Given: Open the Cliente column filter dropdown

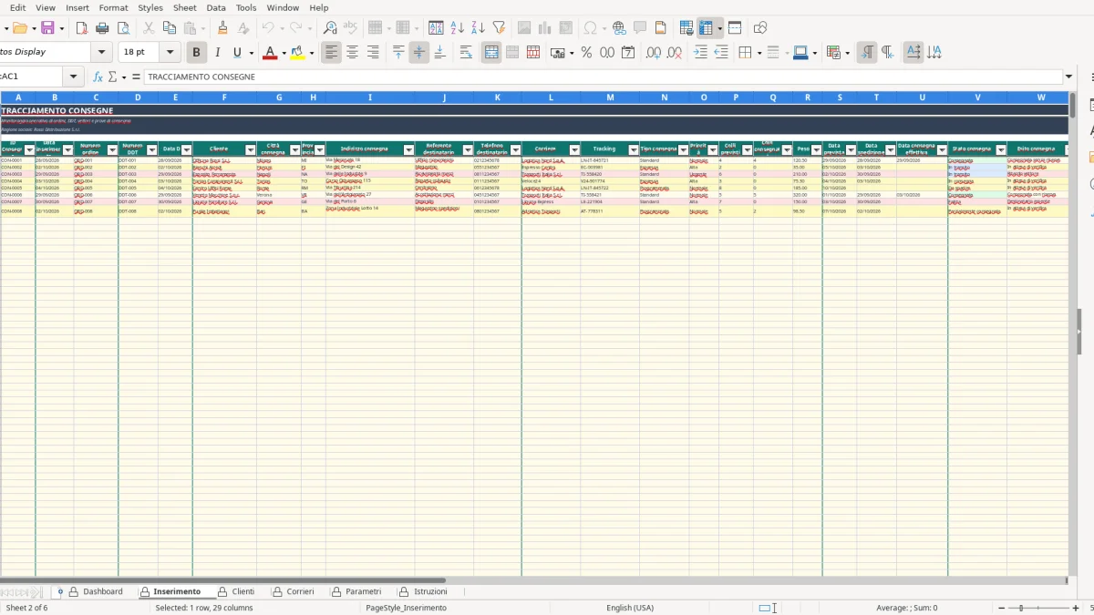Looking at the screenshot, I should 250,149.
